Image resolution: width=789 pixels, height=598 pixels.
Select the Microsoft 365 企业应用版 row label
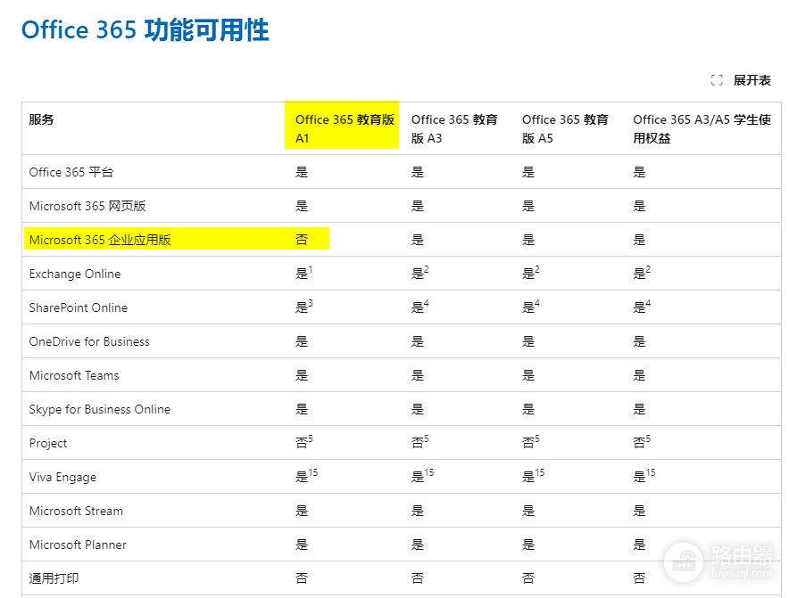pos(100,240)
